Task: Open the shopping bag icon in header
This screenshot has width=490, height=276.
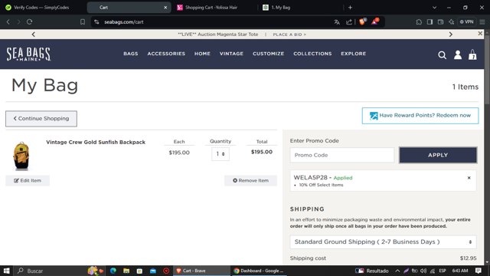Action: (x=472, y=54)
